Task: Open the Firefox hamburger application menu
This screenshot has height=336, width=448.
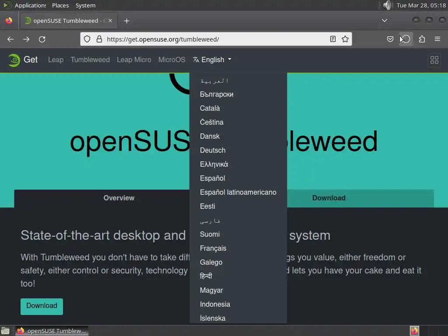Action: click(437, 39)
